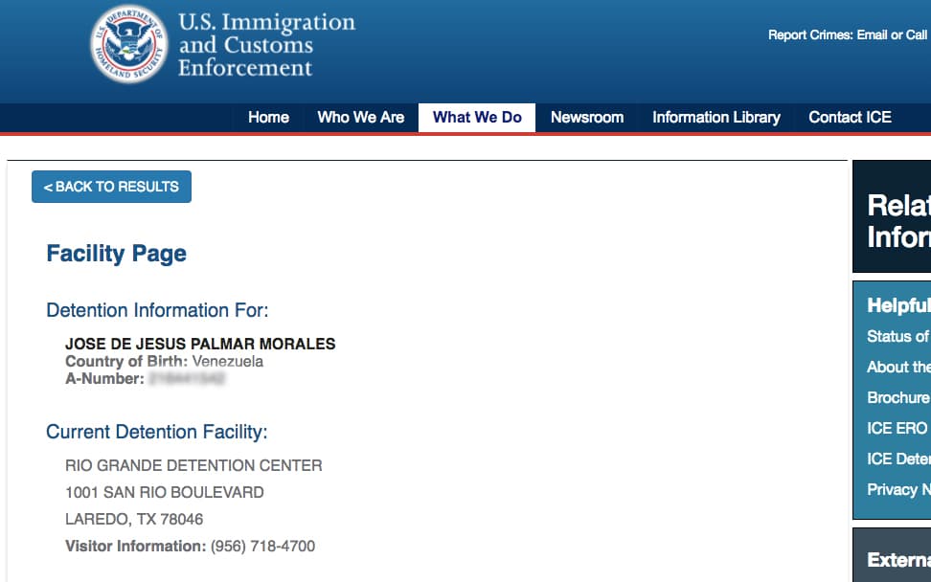931x582 pixels.
Task: Click the Facility Page heading
Action: (116, 254)
